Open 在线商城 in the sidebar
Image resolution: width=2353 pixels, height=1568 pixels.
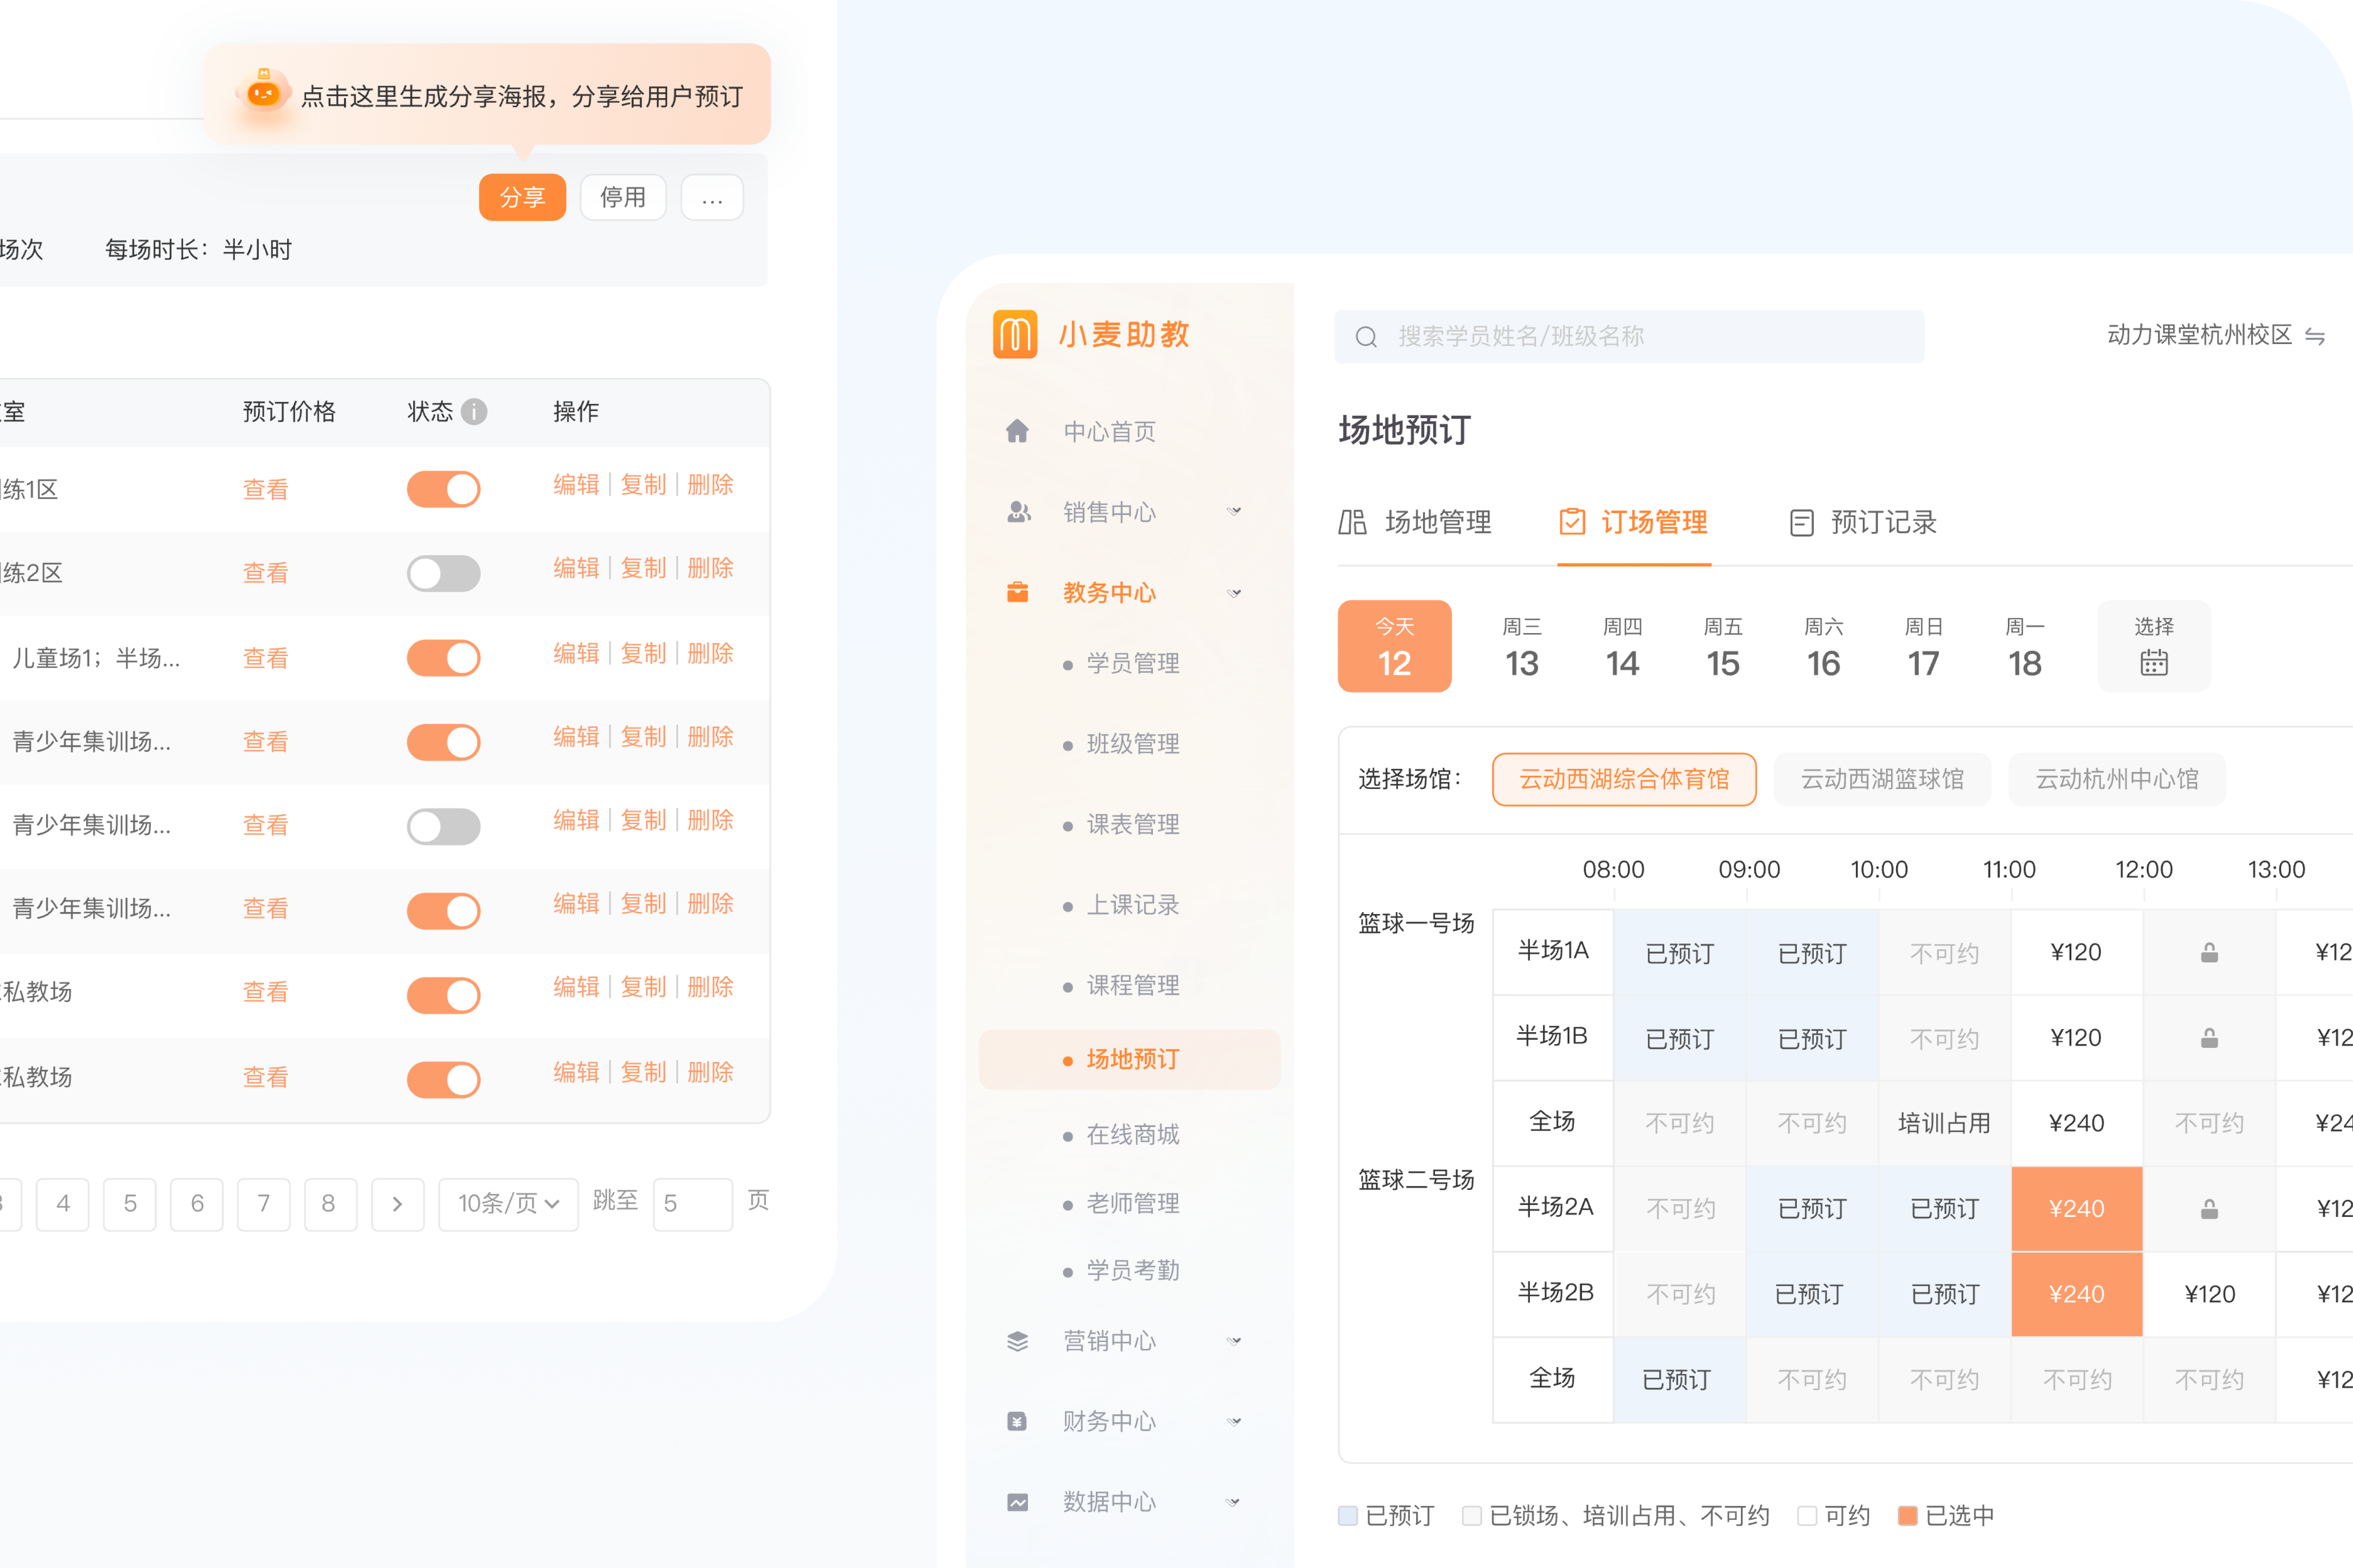pos(1133,1134)
